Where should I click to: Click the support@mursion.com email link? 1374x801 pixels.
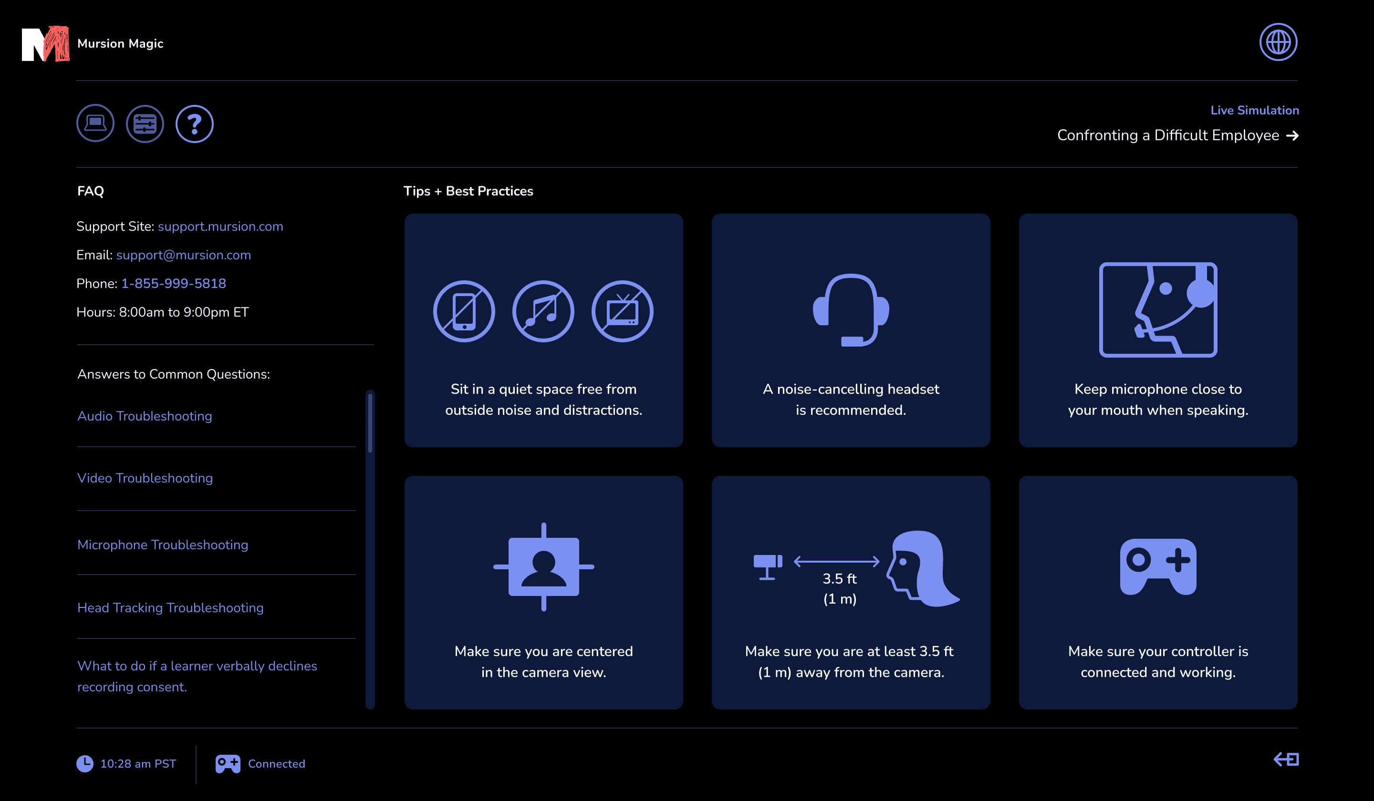(x=183, y=255)
